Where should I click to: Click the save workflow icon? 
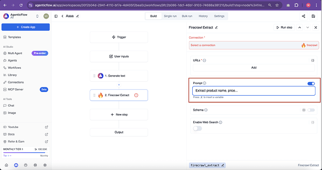313,16
